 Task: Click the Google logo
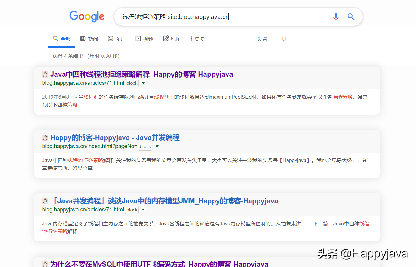coord(87,16)
